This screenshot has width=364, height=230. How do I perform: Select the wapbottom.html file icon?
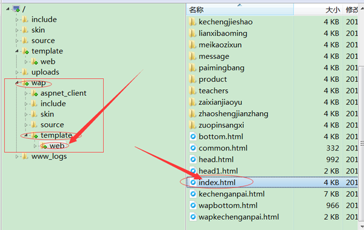point(193,205)
